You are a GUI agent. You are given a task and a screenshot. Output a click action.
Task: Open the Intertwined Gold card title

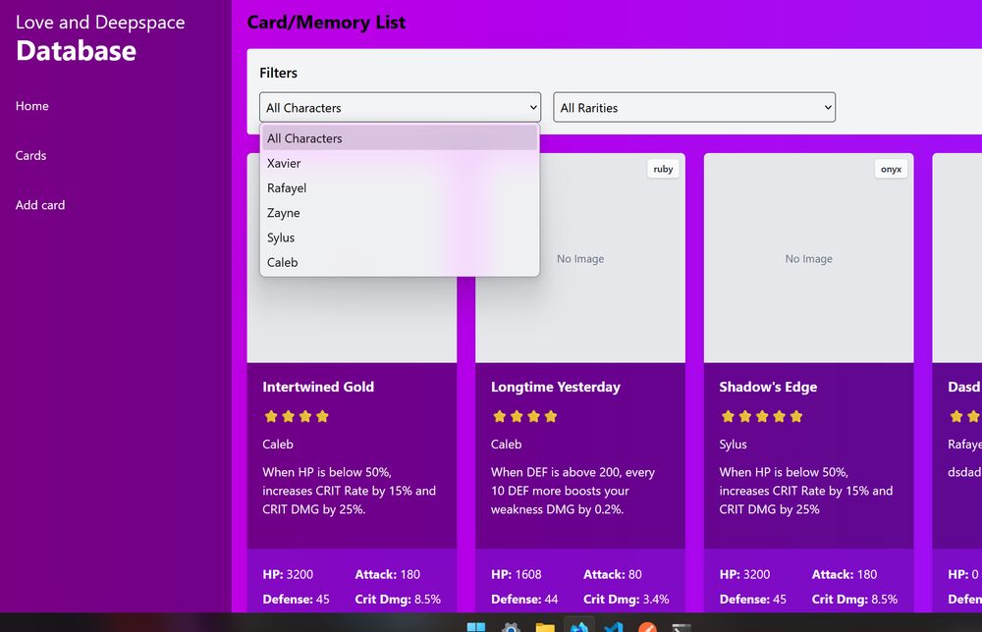[318, 387]
